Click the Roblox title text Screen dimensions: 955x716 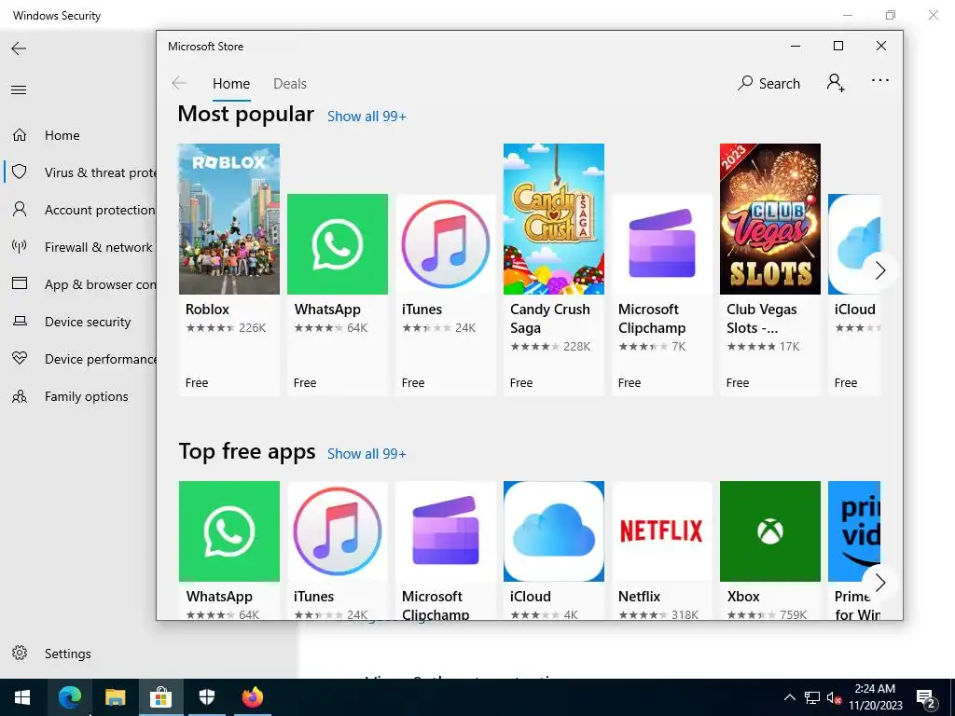(207, 310)
